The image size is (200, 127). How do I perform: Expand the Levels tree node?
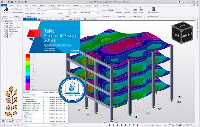click(x=5, y=24)
